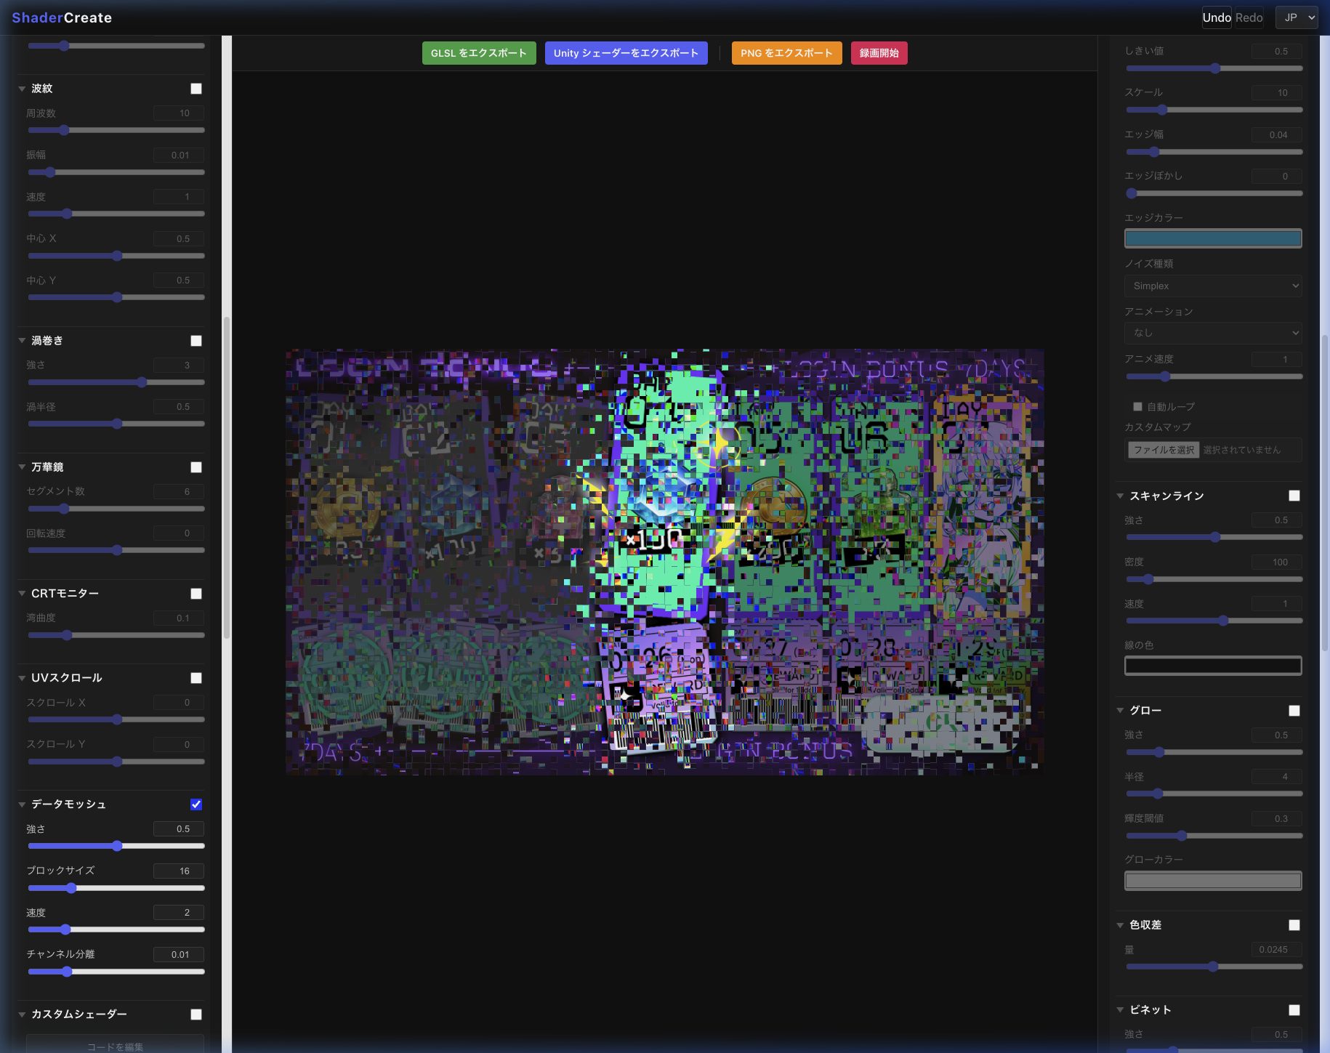Open the アニメーション dropdown
Viewport: 1330px width, 1053px height.
(x=1212, y=333)
